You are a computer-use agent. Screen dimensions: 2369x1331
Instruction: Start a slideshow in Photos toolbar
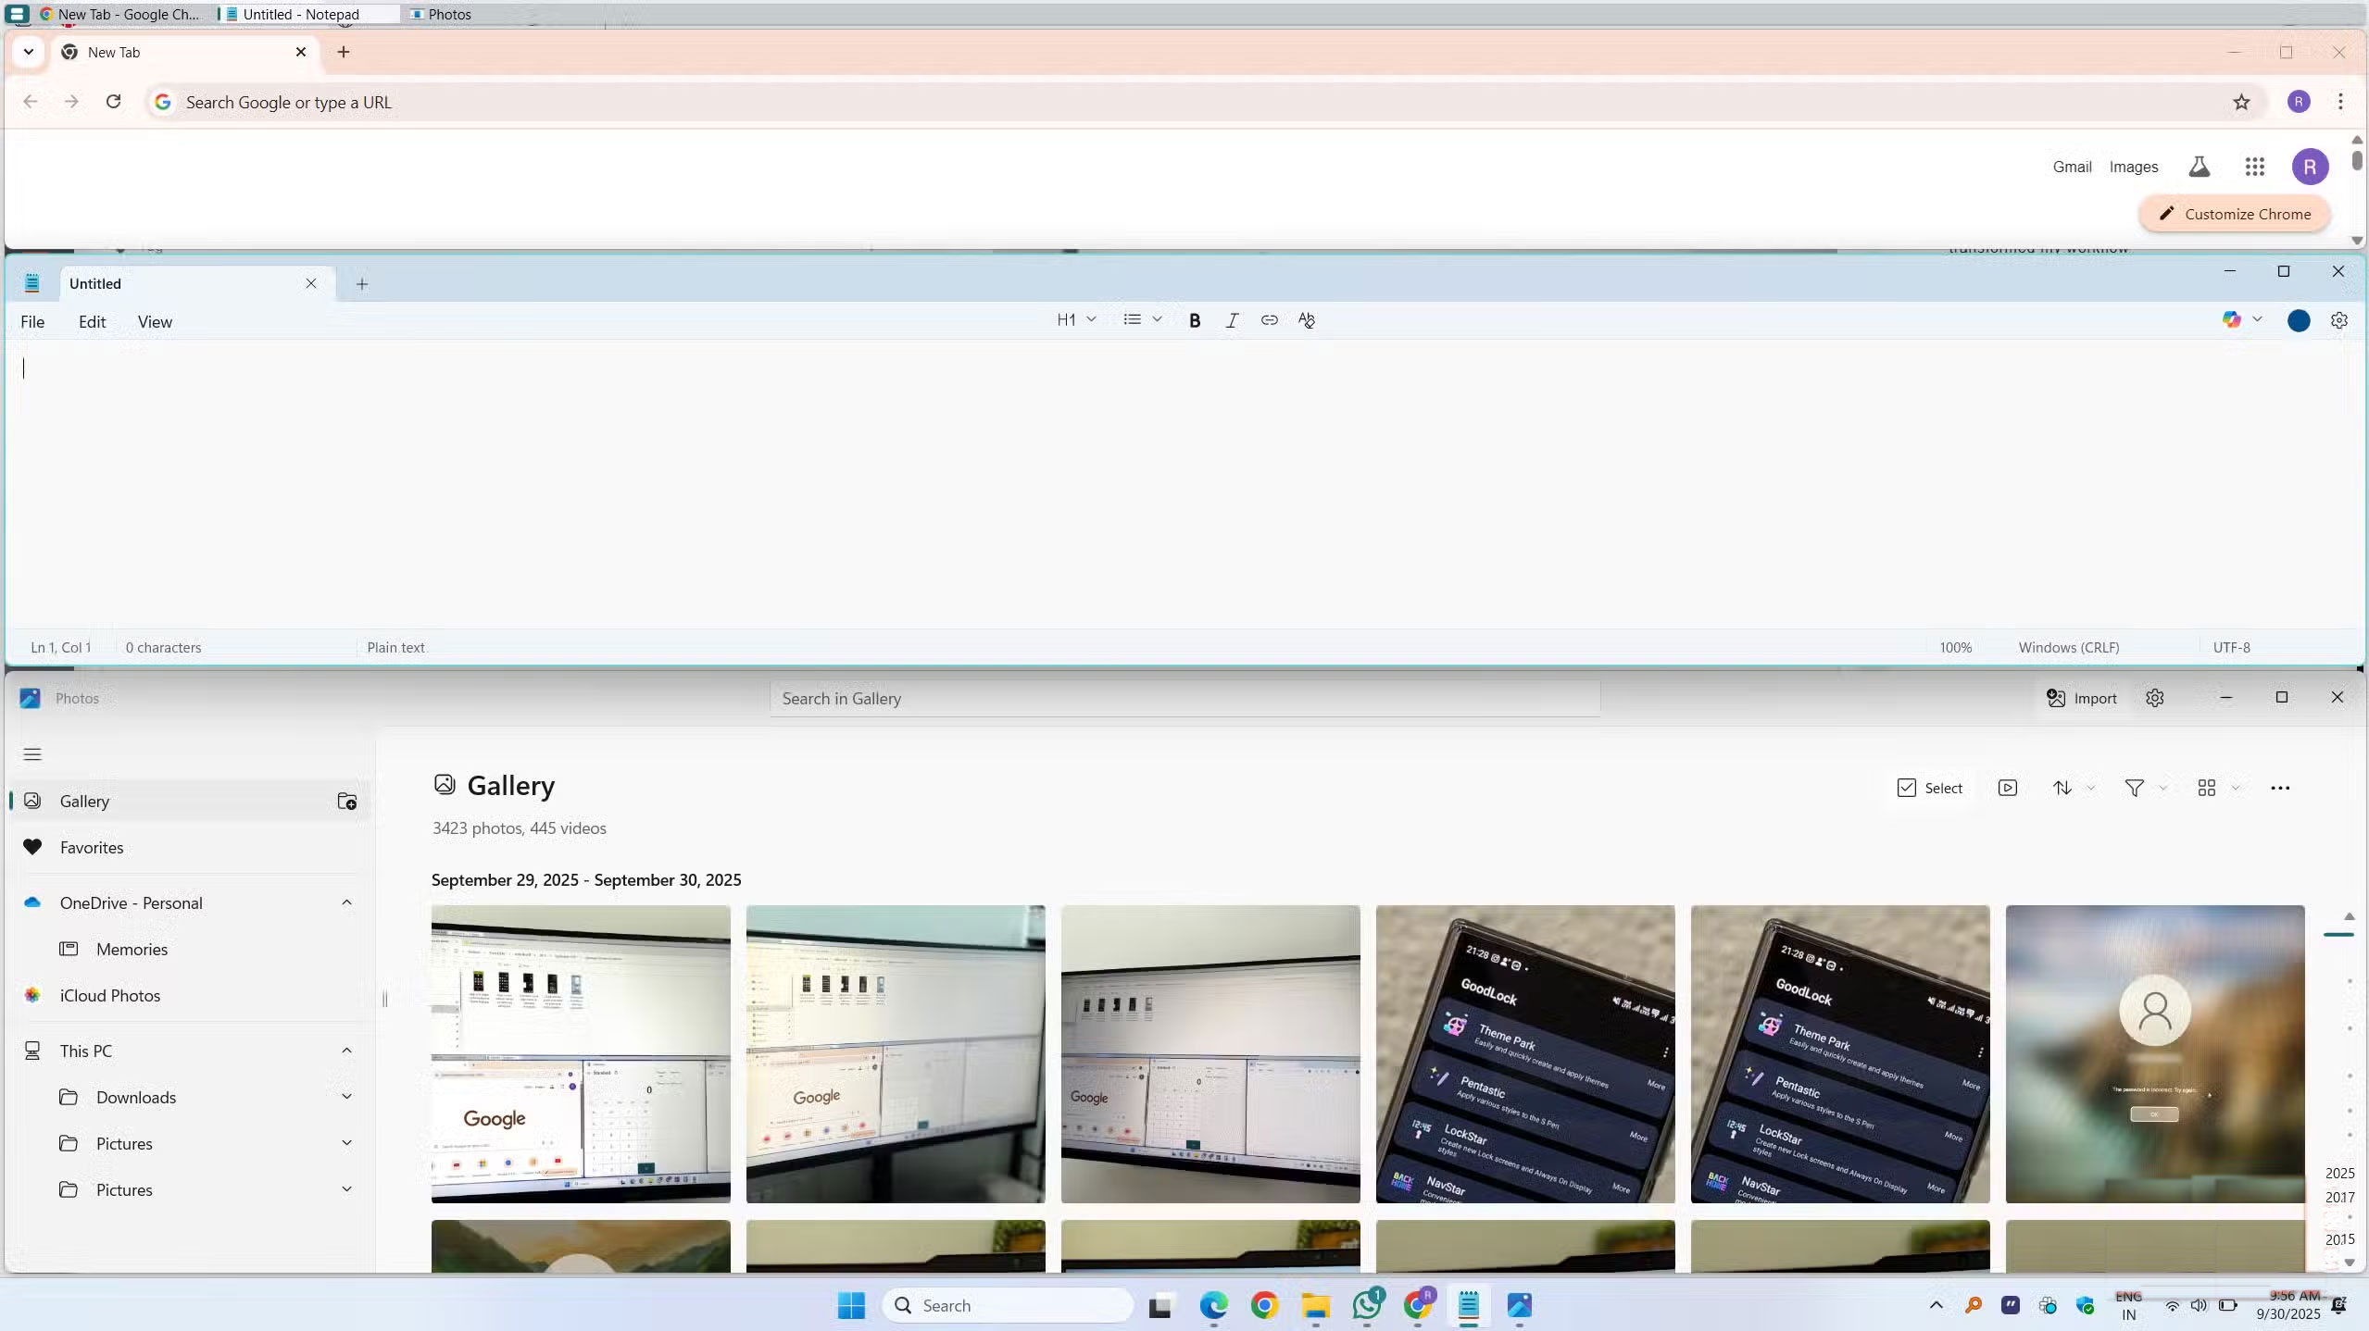pos(2007,787)
